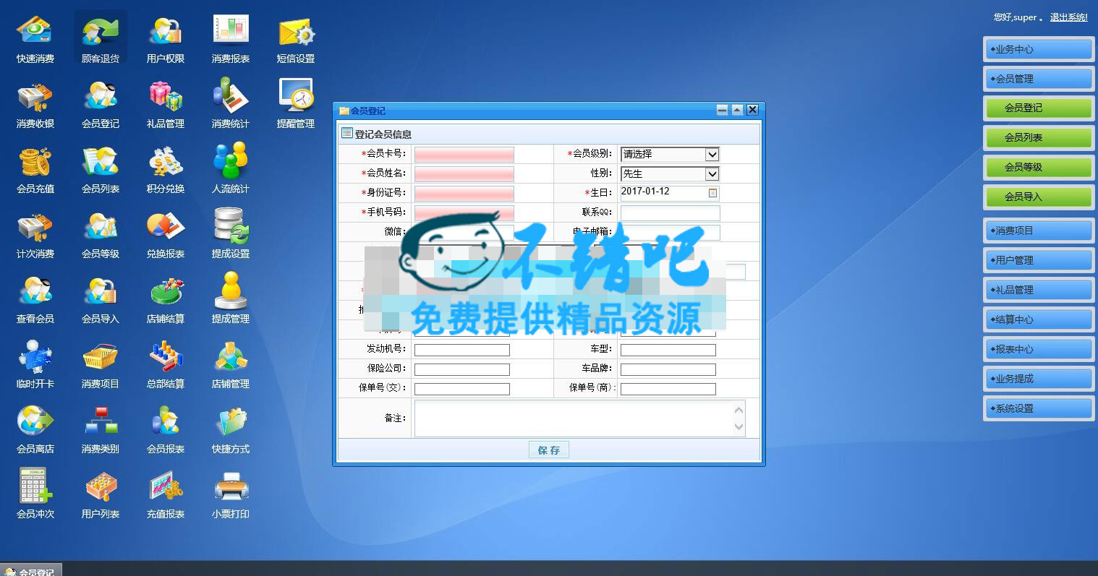The image size is (1098, 576).
Task: Open 兑换报表 pie chart icon
Action: pos(165,235)
